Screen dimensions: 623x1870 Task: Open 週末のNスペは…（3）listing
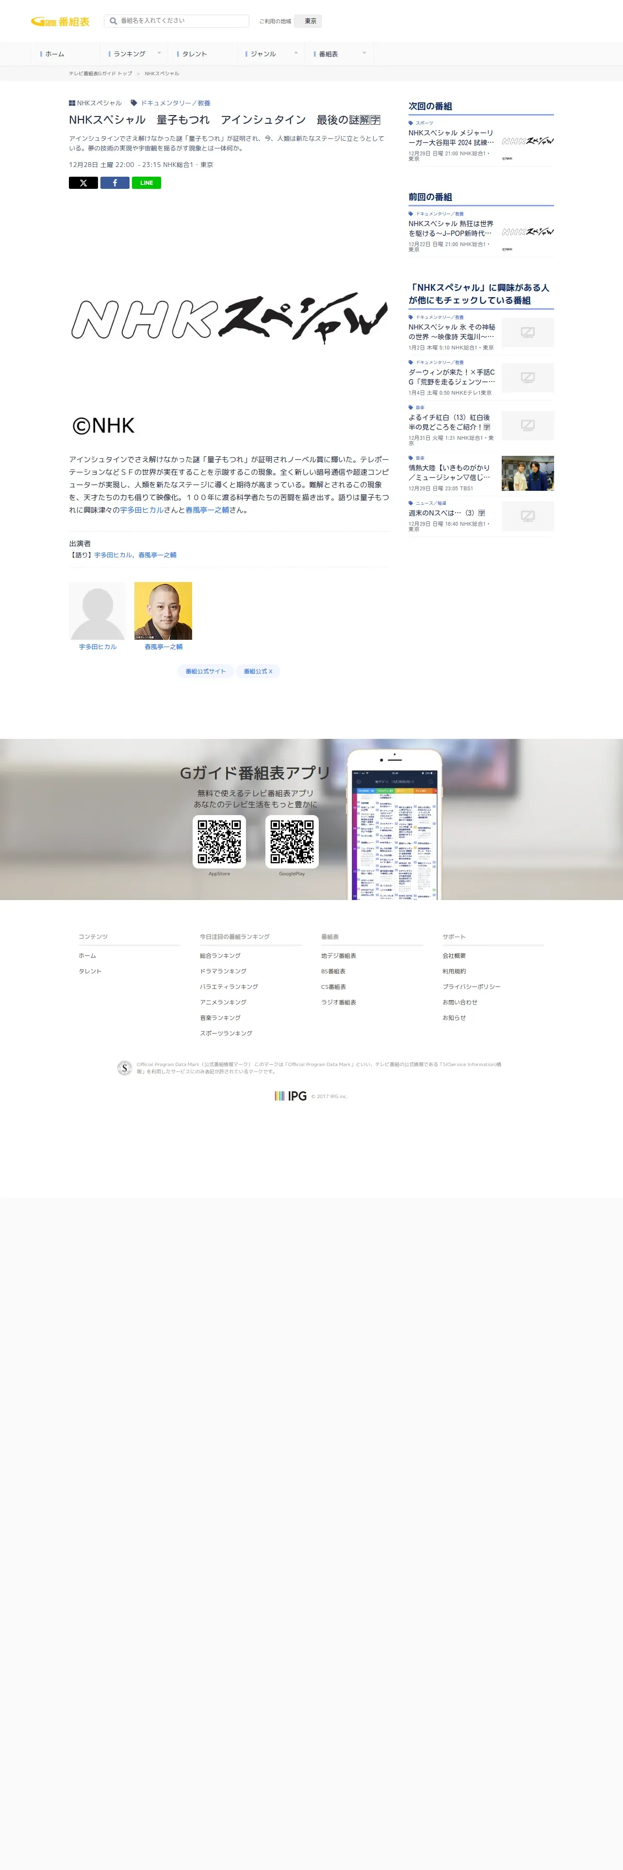tap(447, 513)
